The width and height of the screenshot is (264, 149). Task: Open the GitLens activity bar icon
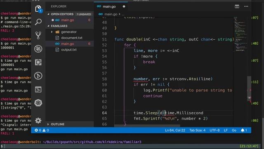click(x=38, y=76)
